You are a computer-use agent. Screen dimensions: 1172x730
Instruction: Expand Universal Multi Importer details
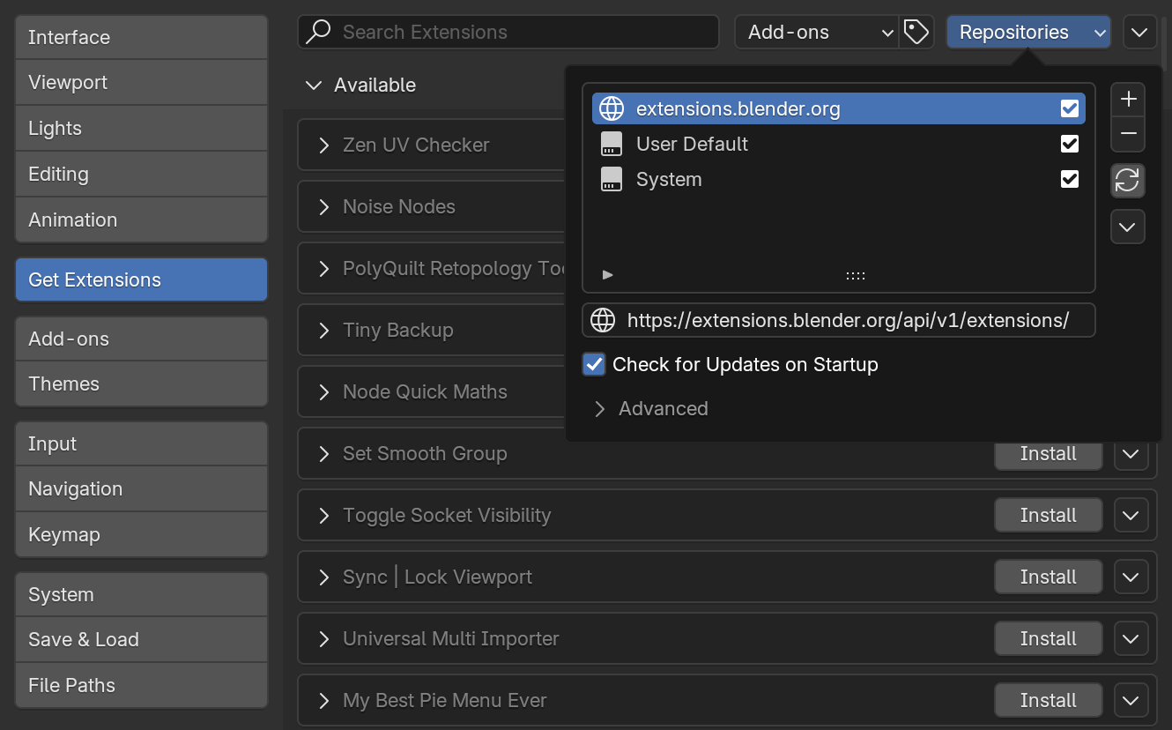pos(324,638)
